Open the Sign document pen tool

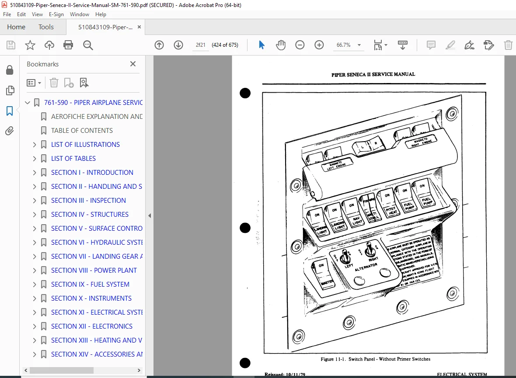point(469,45)
